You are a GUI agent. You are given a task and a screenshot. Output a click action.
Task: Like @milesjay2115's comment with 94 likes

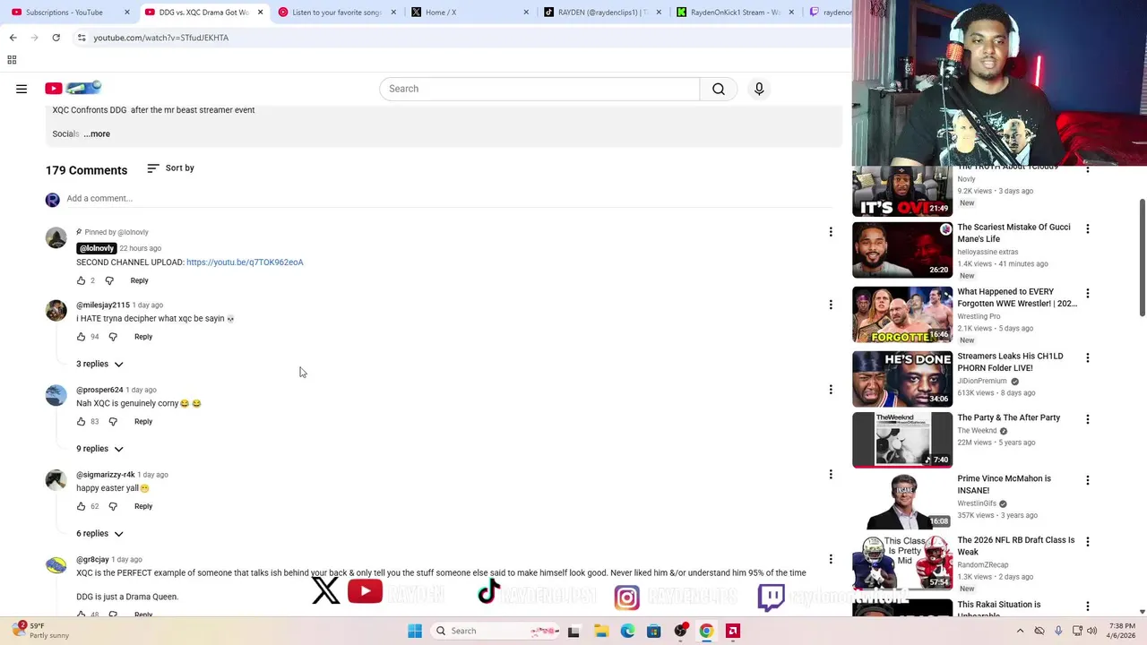[x=81, y=337]
